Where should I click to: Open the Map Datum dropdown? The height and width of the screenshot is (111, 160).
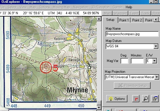[156, 46]
